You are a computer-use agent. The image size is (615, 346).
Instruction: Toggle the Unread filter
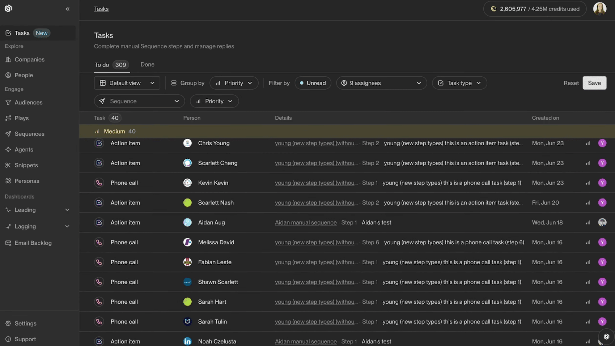313,83
